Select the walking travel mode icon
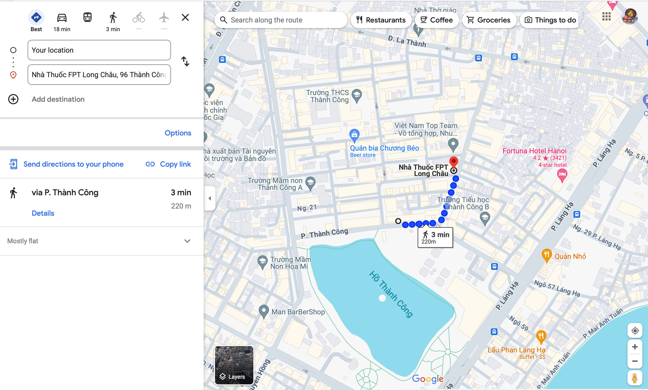 point(113,18)
